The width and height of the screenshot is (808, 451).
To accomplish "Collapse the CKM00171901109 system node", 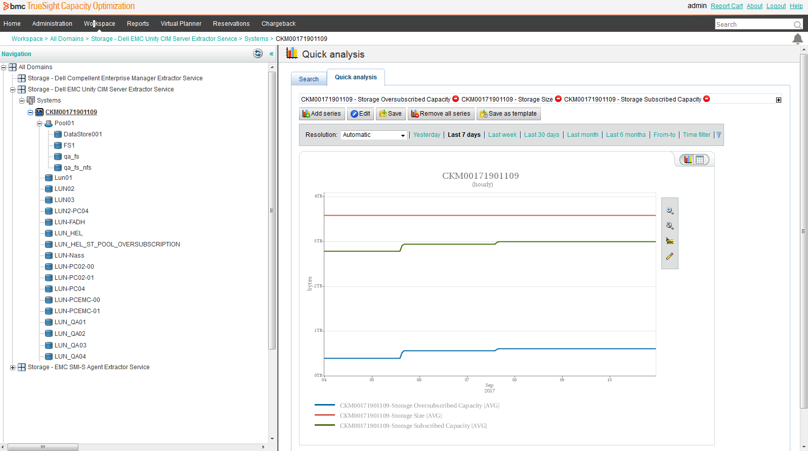I will 30,112.
